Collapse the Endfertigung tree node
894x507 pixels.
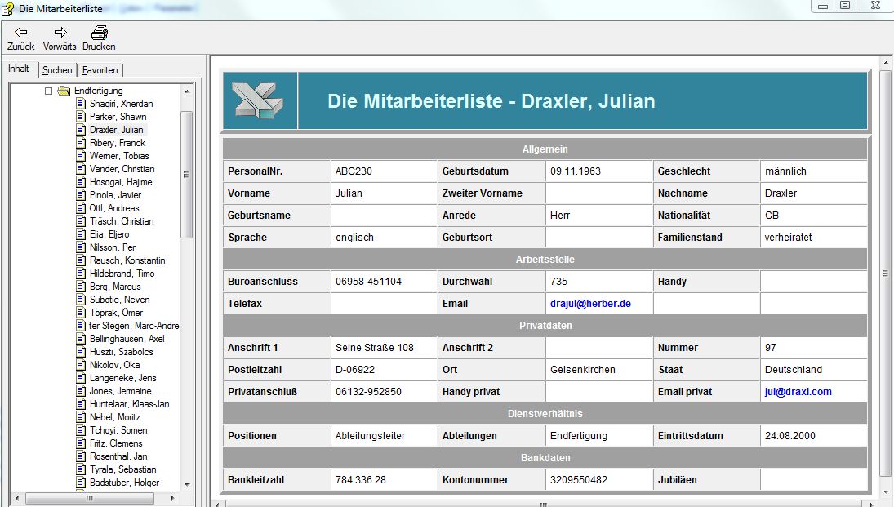(49, 91)
